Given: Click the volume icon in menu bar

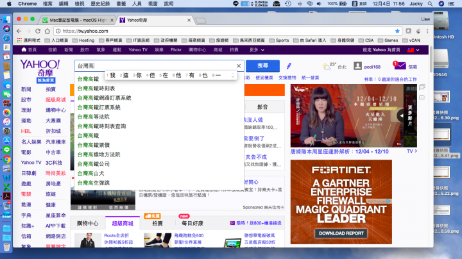Looking at the screenshot, I should coord(319,4).
